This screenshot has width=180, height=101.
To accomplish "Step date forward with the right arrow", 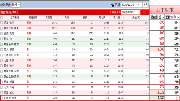I will click(141, 5).
